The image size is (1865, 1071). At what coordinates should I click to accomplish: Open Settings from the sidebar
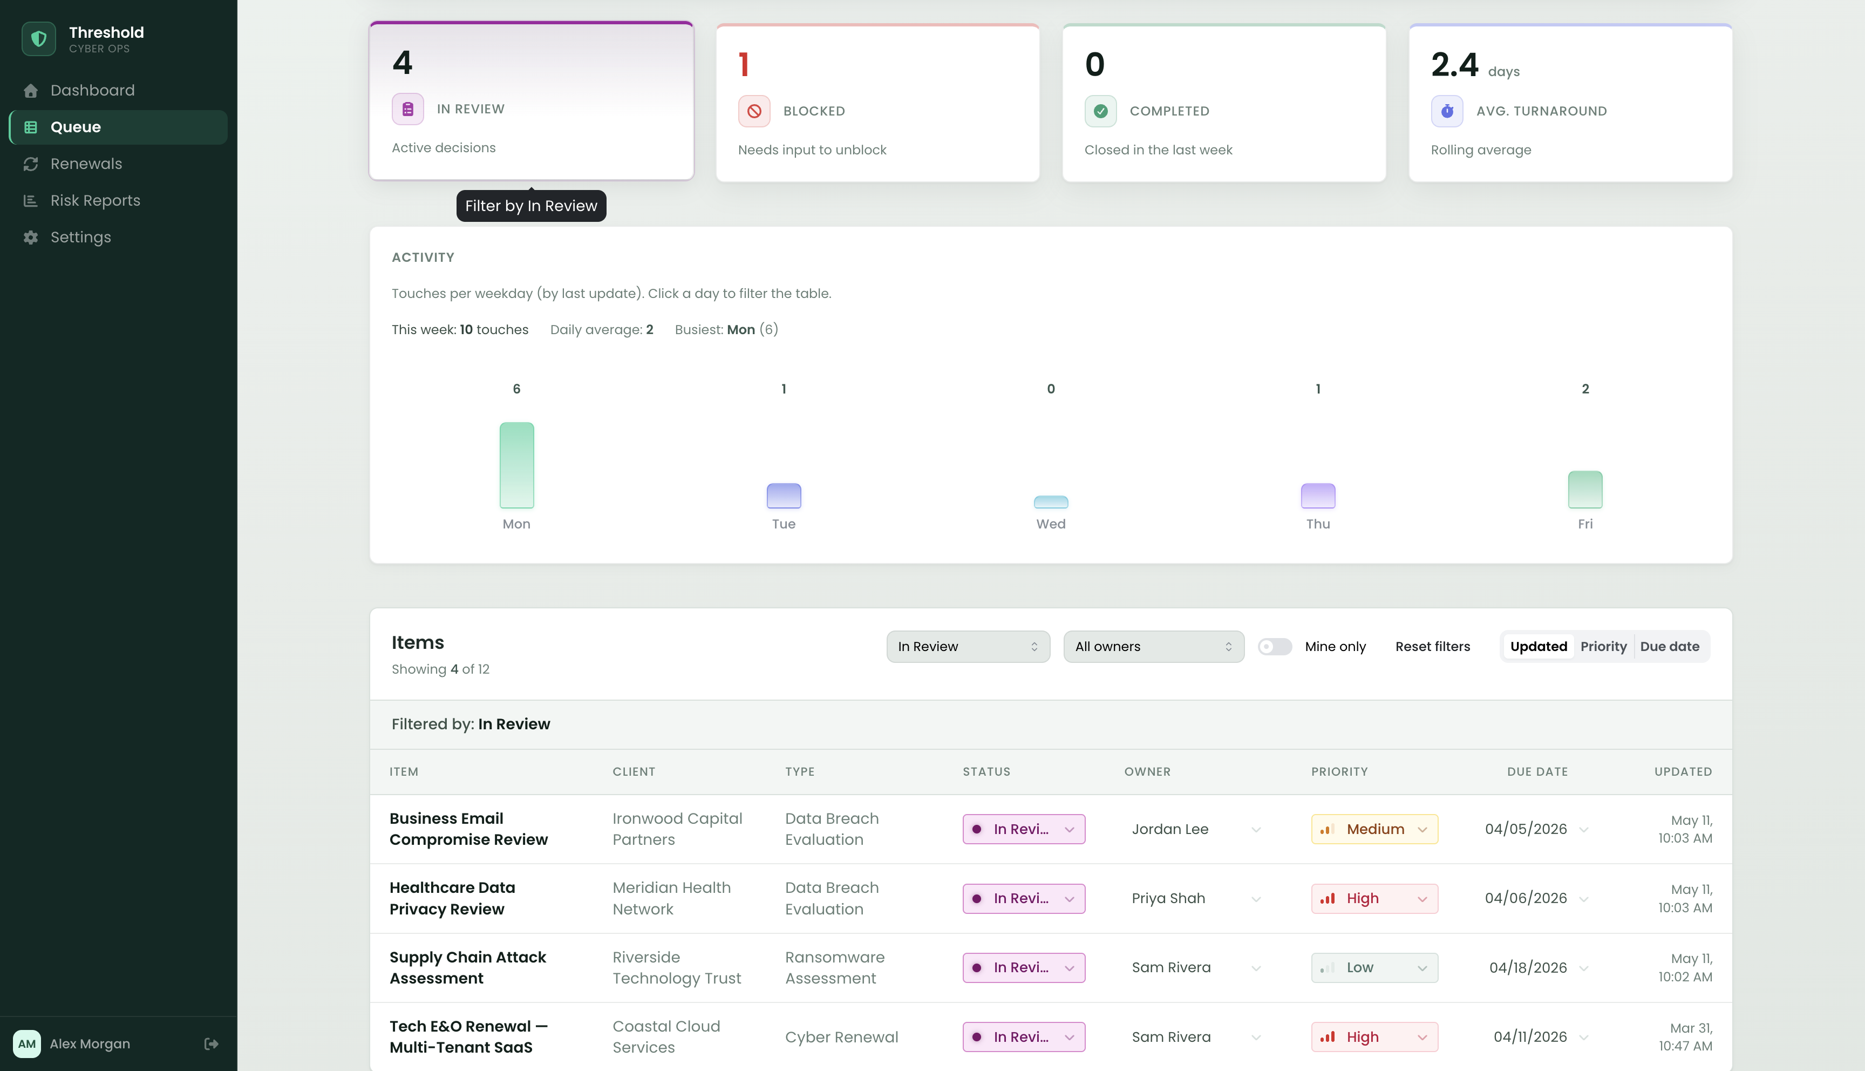118,238
